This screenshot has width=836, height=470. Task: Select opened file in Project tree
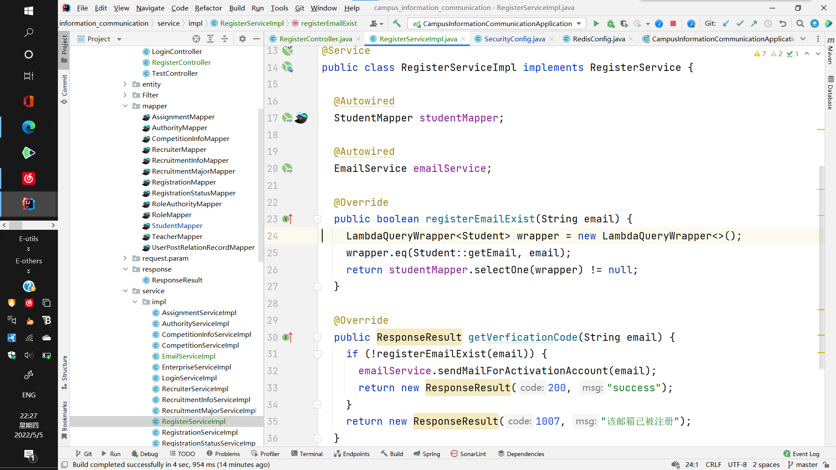[x=196, y=39]
